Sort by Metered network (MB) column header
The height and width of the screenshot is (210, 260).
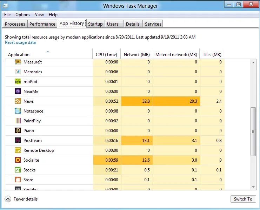pos(176,54)
